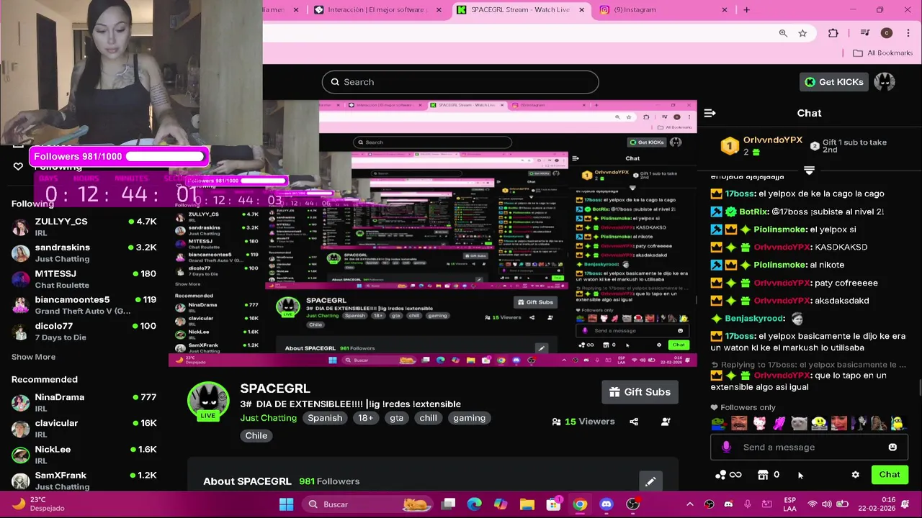Screen dimensions: 922x518
Task: Open Microsoft Store from the taskbar
Action: [x=554, y=504]
